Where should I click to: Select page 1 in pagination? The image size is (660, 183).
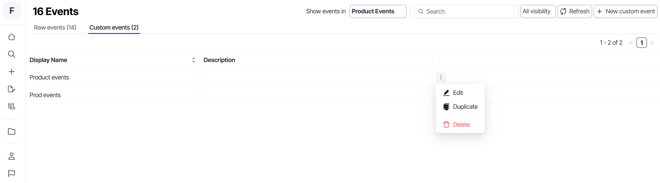pyautogui.click(x=642, y=43)
